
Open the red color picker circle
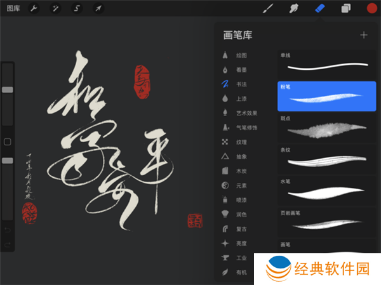[x=371, y=8]
